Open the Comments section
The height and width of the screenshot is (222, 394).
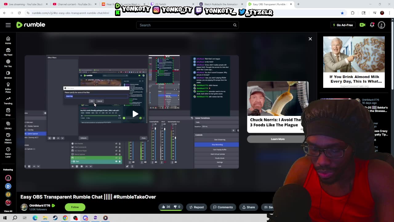(x=223, y=207)
